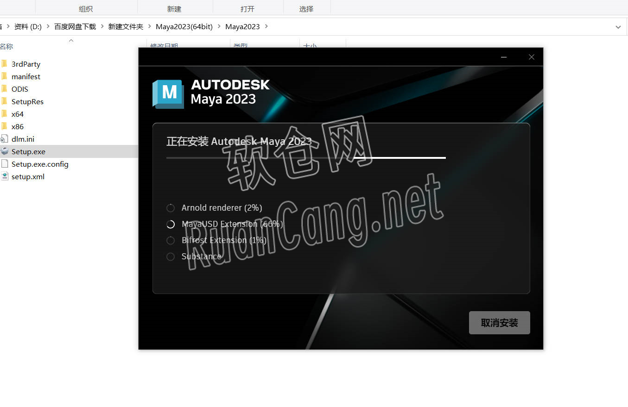Click the Substance status circle
This screenshot has width=628, height=407.
pos(171,257)
